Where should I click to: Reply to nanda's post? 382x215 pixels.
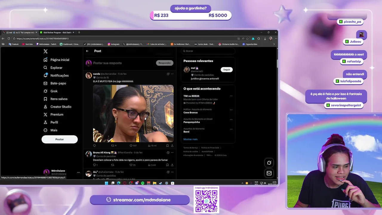coord(95,146)
